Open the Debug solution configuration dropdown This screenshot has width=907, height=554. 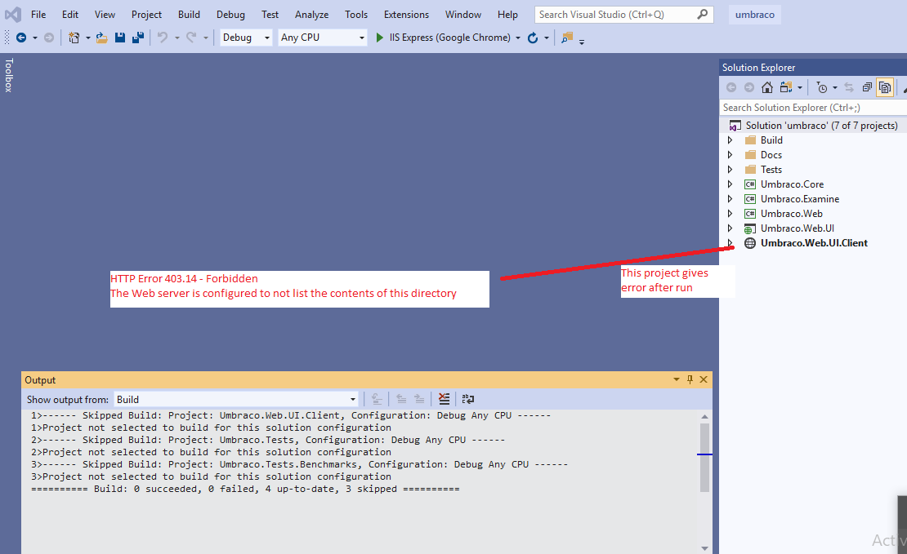pos(246,38)
